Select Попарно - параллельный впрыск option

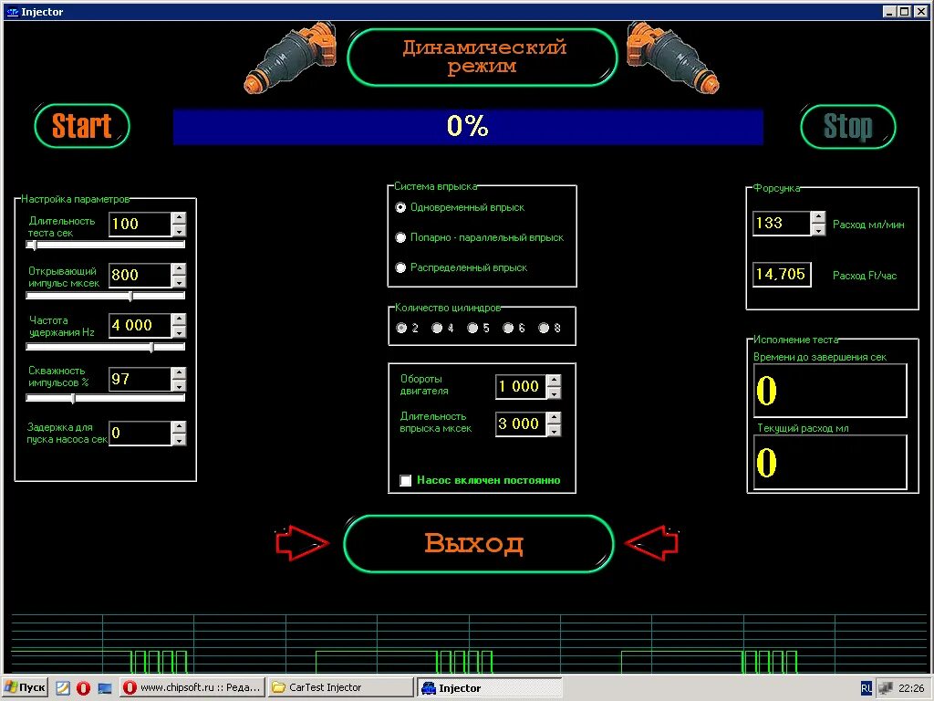tap(401, 237)
